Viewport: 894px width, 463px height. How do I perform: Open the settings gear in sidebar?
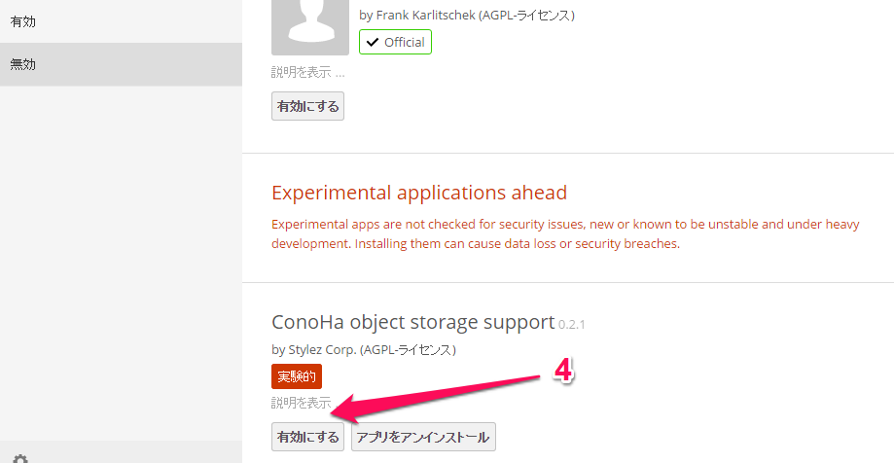tap(19, 457)
